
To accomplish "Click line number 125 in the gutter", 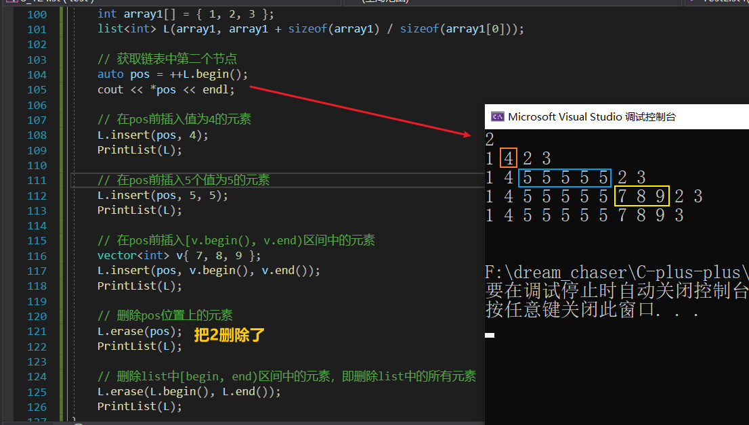I will 37,392.
